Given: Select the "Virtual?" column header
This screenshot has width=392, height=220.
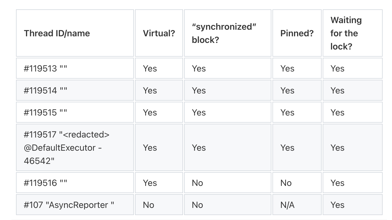Looking at the screenshot, I should coord(159,33).
